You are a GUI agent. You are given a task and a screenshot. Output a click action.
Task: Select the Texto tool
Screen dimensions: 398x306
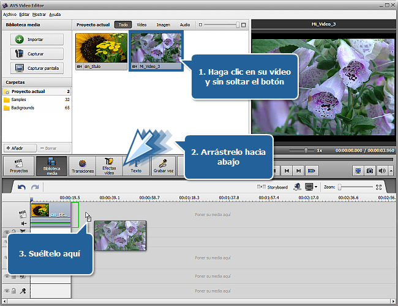point(135,165)
